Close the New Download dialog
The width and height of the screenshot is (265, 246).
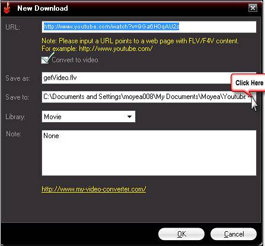253,8
